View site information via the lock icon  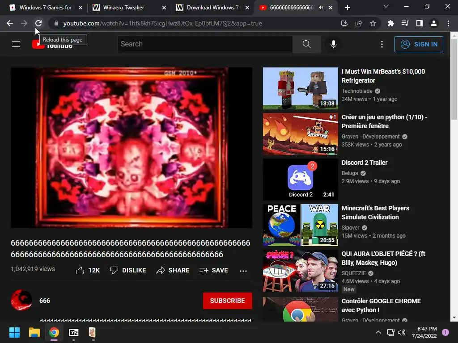[56, 23]
